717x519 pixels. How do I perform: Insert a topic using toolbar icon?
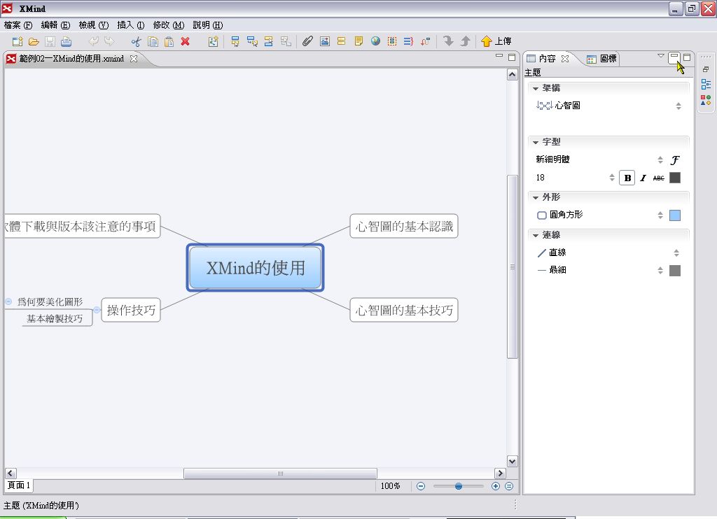click(235, 41)
